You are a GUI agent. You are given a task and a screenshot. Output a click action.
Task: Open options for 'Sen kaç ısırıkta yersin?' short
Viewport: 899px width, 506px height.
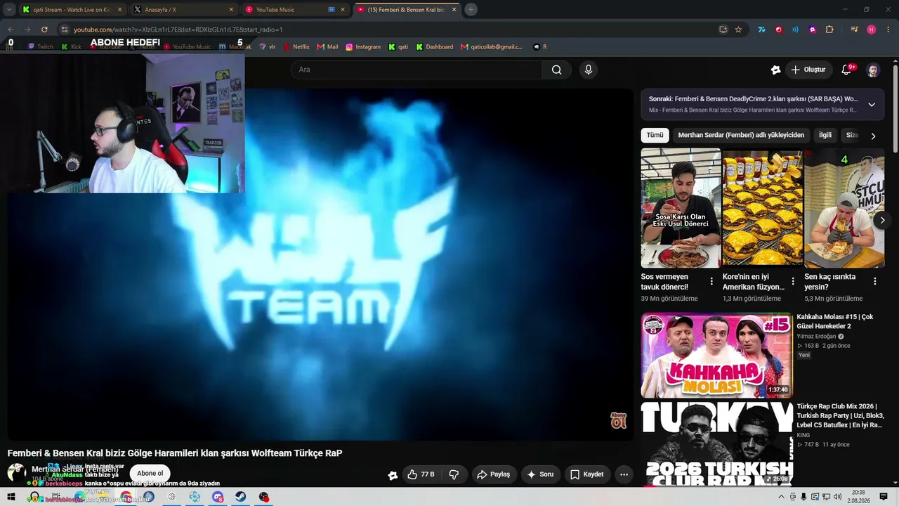tap(875, 281)
